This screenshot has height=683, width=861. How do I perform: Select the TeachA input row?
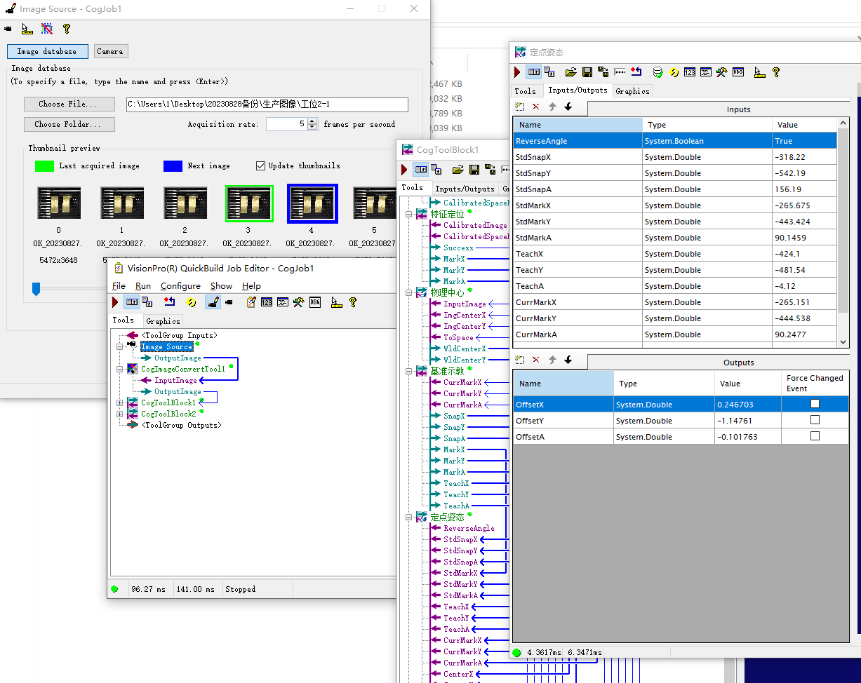pos(675,286)
